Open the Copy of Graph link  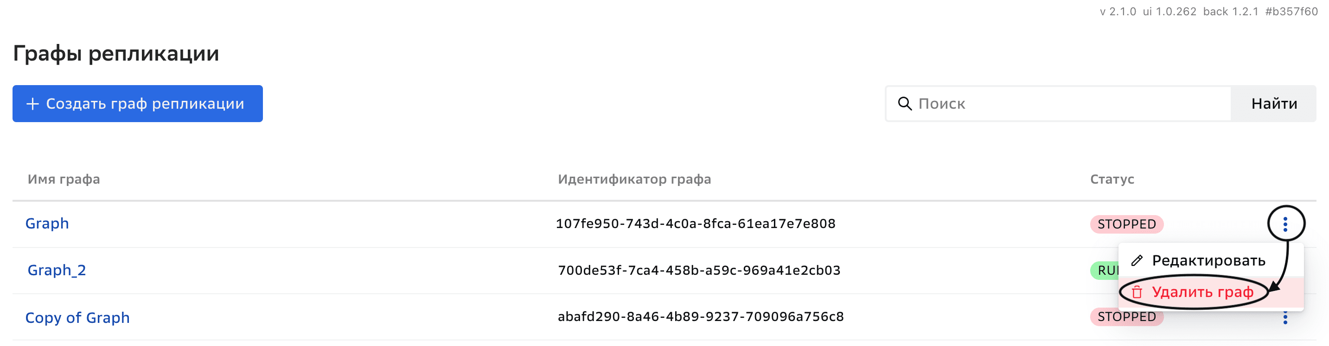tap(78, 318)
